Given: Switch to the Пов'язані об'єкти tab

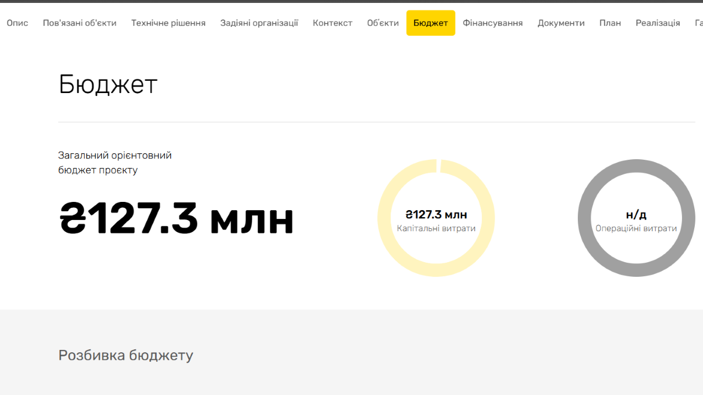Looking at the screenshot, I should pos(80,23).
